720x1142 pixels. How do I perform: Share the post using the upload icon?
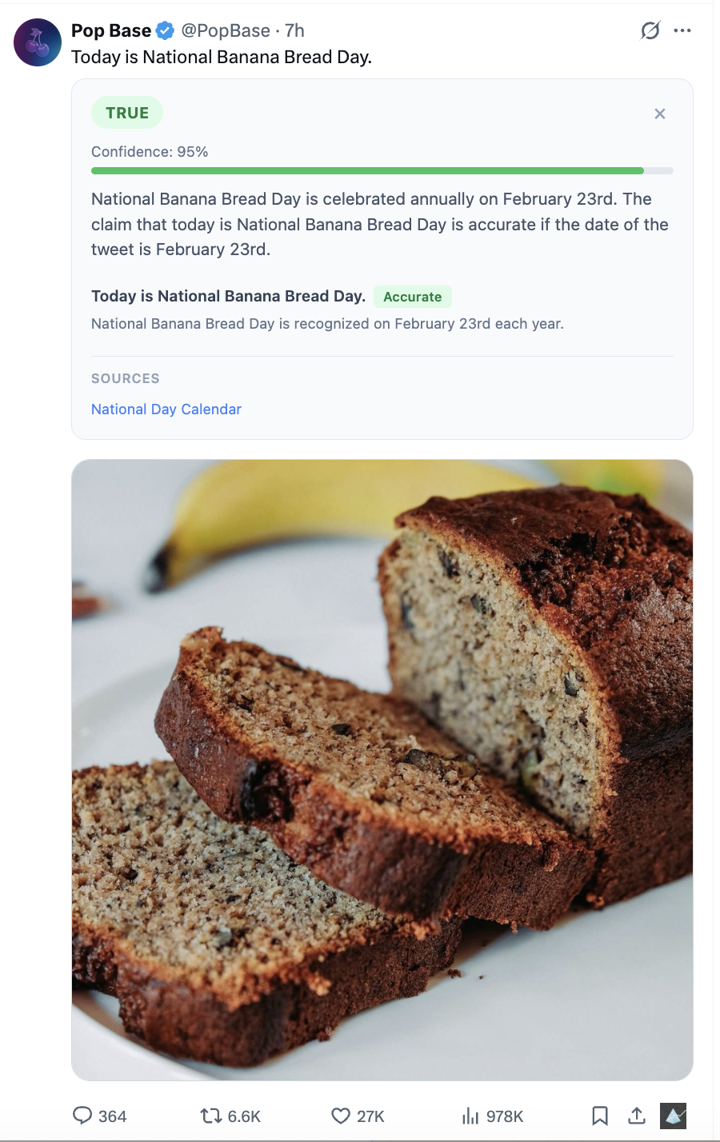click(637, 1116)
